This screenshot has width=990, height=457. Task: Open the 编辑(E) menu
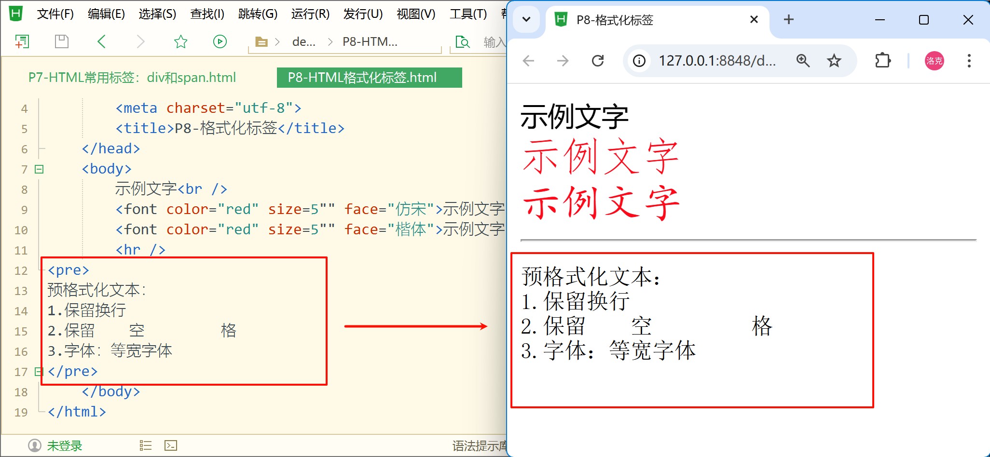(x=106, y=14)
